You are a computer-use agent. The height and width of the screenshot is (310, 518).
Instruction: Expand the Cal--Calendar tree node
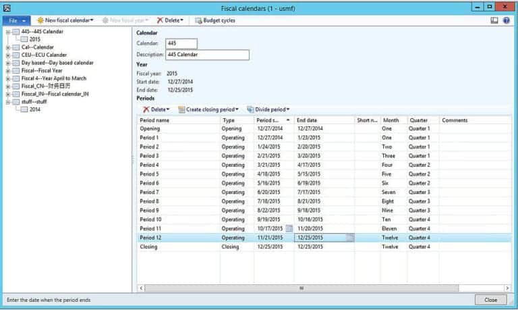(8, 48)
